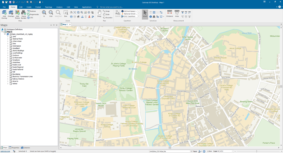This screenshot has height=153, width=283.
Task: Click the coordinates field in status bar
Action: tap(169, 151)
